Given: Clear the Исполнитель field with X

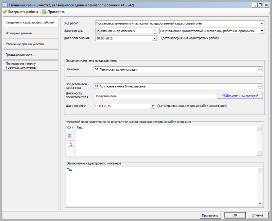Looking at the screenshot, I should tap(98, 31).
